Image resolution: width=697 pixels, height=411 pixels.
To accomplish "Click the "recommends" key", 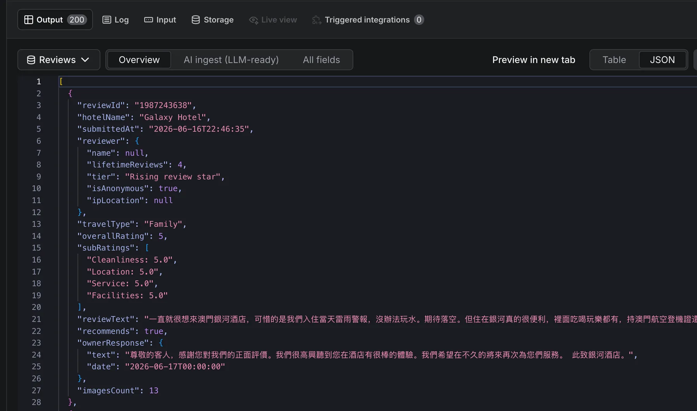I will click(106, 331).
